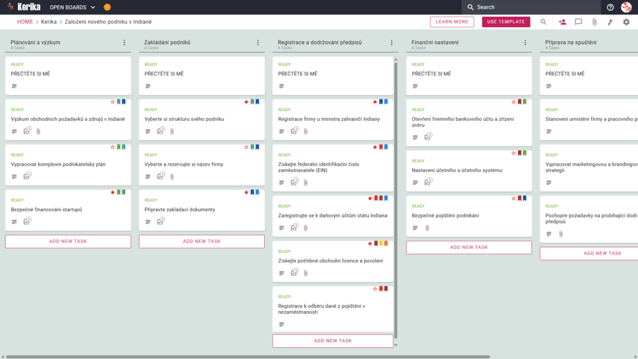Go to HOME in the breadcrumb
638x359 pixels.
(x=25, y=22)
